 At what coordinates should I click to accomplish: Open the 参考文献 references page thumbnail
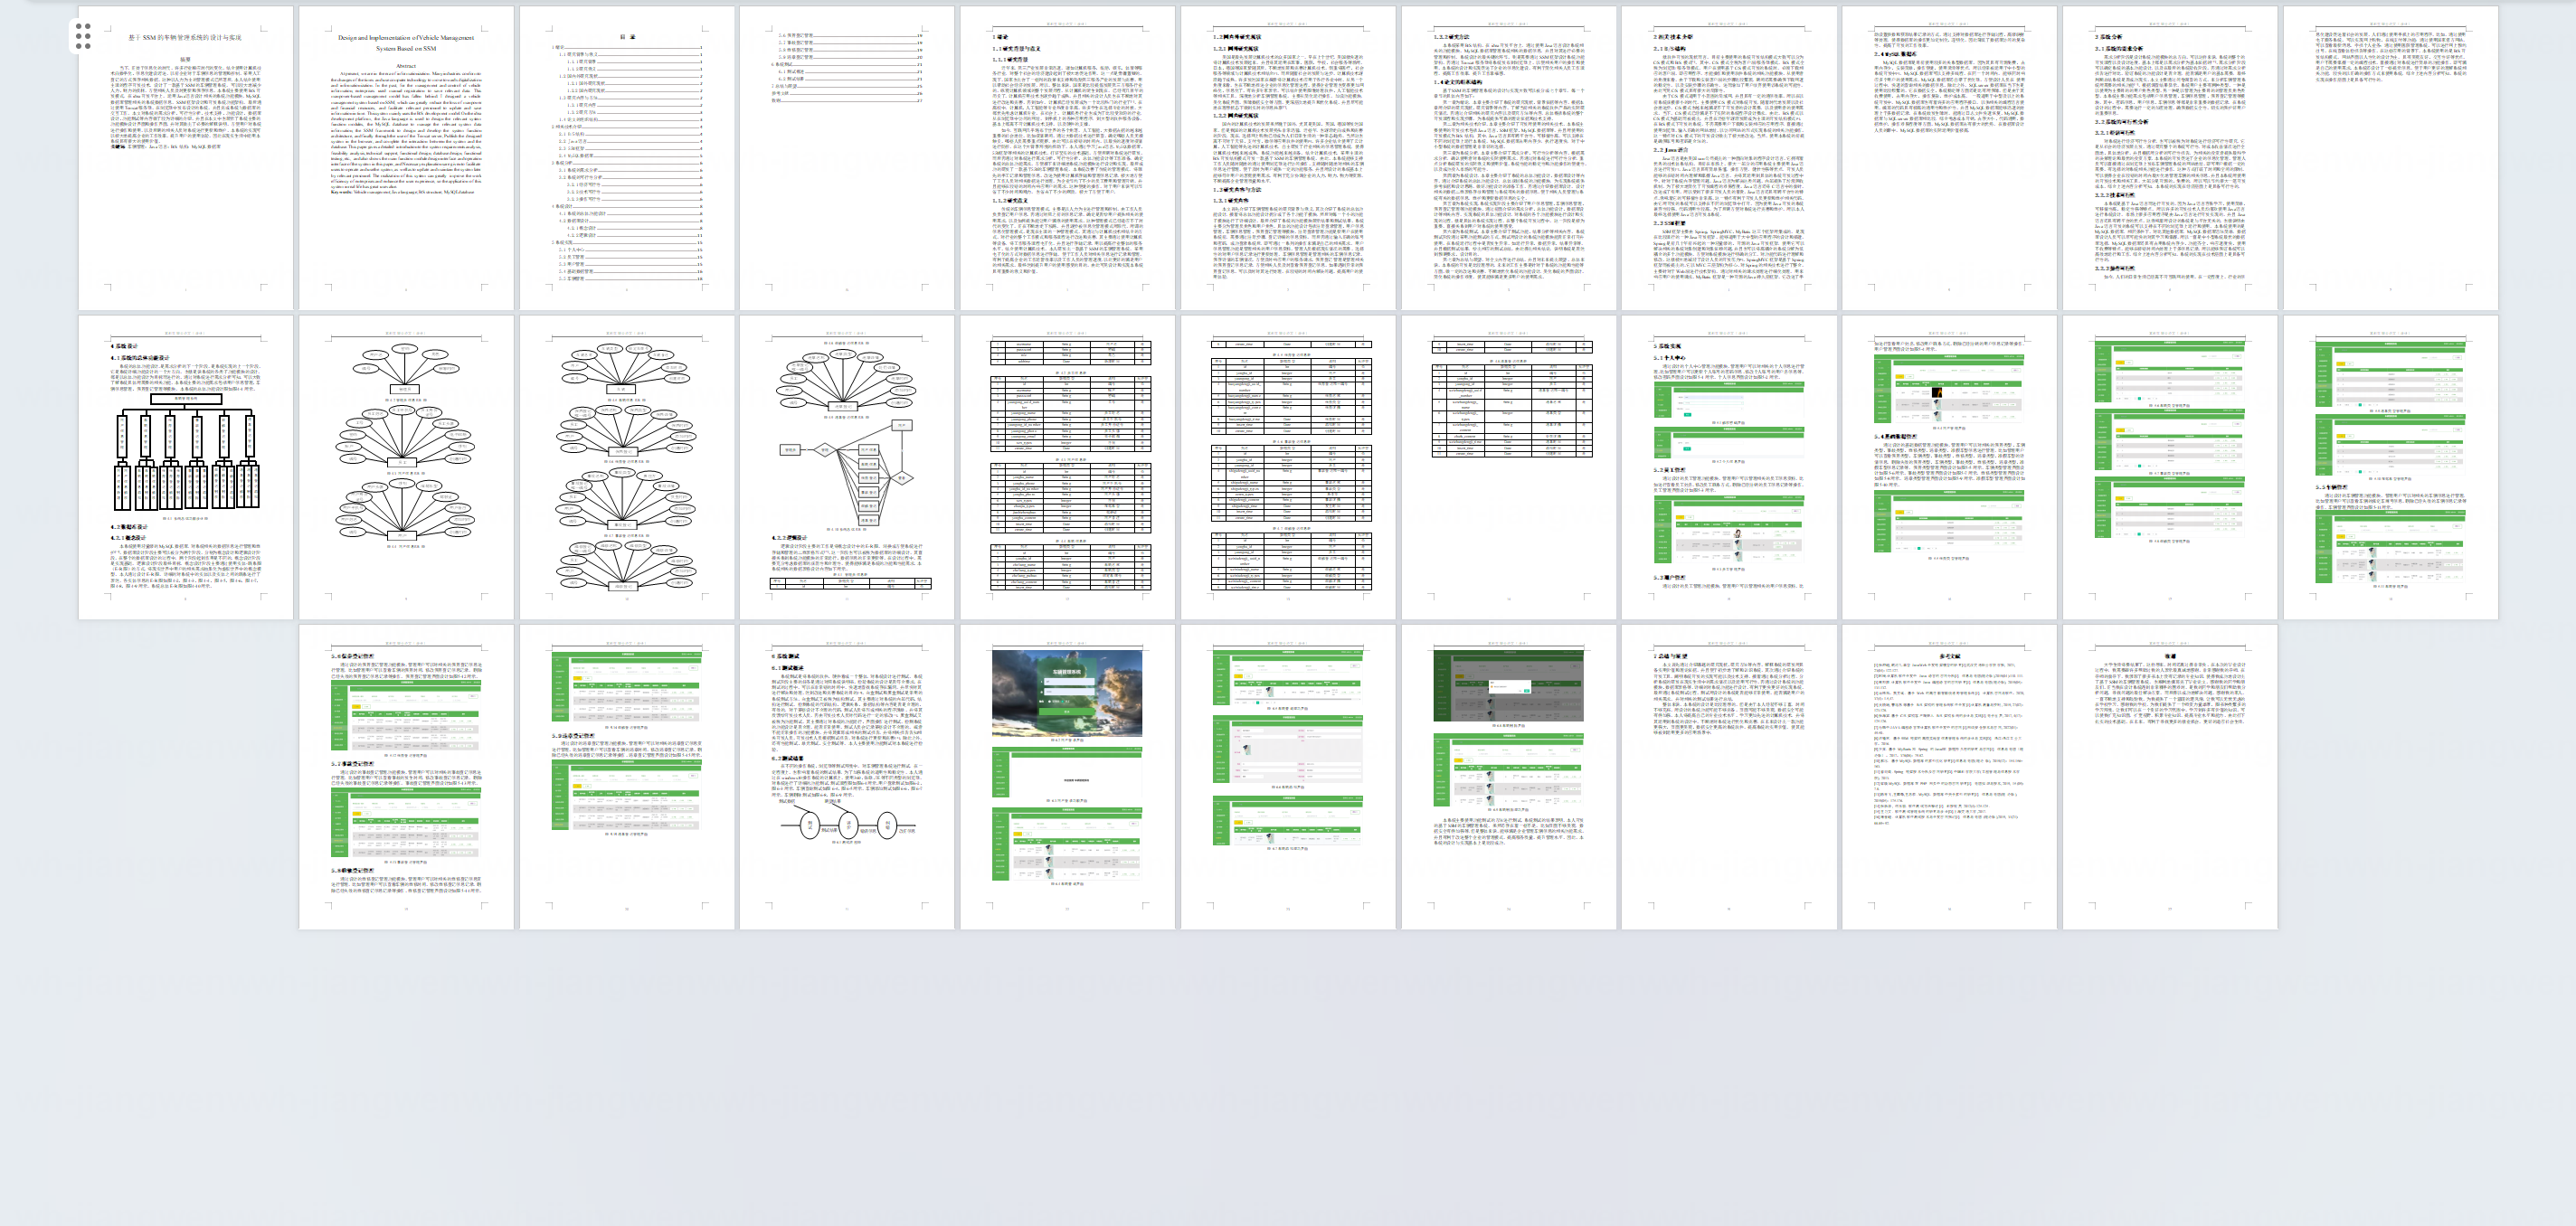(x=1949, y=776)
